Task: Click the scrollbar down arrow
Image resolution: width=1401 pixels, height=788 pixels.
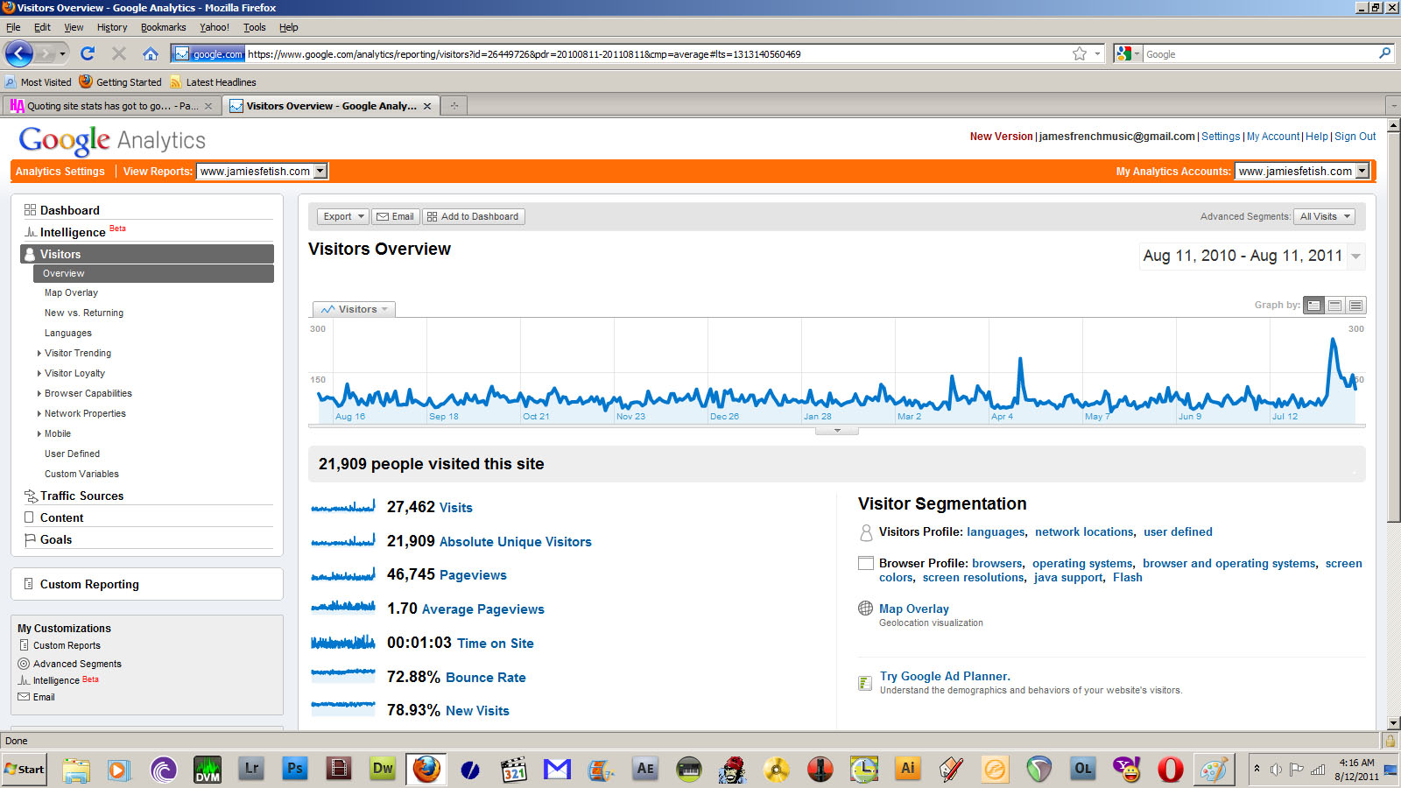Action: pos(1393,723)
